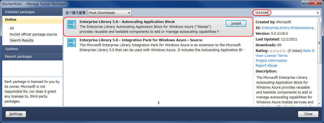This screenshot has width=324, height=123.
Task: Close the Manage NuGet Packages dialog
Action: pos(308,114)
